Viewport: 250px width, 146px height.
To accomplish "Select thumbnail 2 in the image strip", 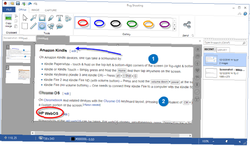I will click(18, 74).
